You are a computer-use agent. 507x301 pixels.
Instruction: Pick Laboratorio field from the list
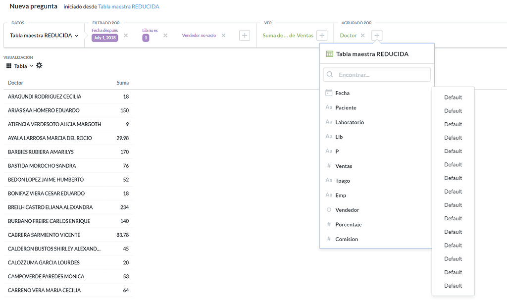tap(349, 122)
